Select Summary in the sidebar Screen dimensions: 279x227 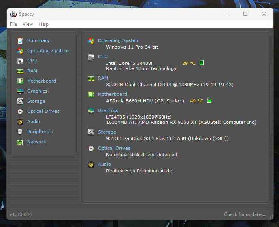pyautogui.click(x=38, y=40)
